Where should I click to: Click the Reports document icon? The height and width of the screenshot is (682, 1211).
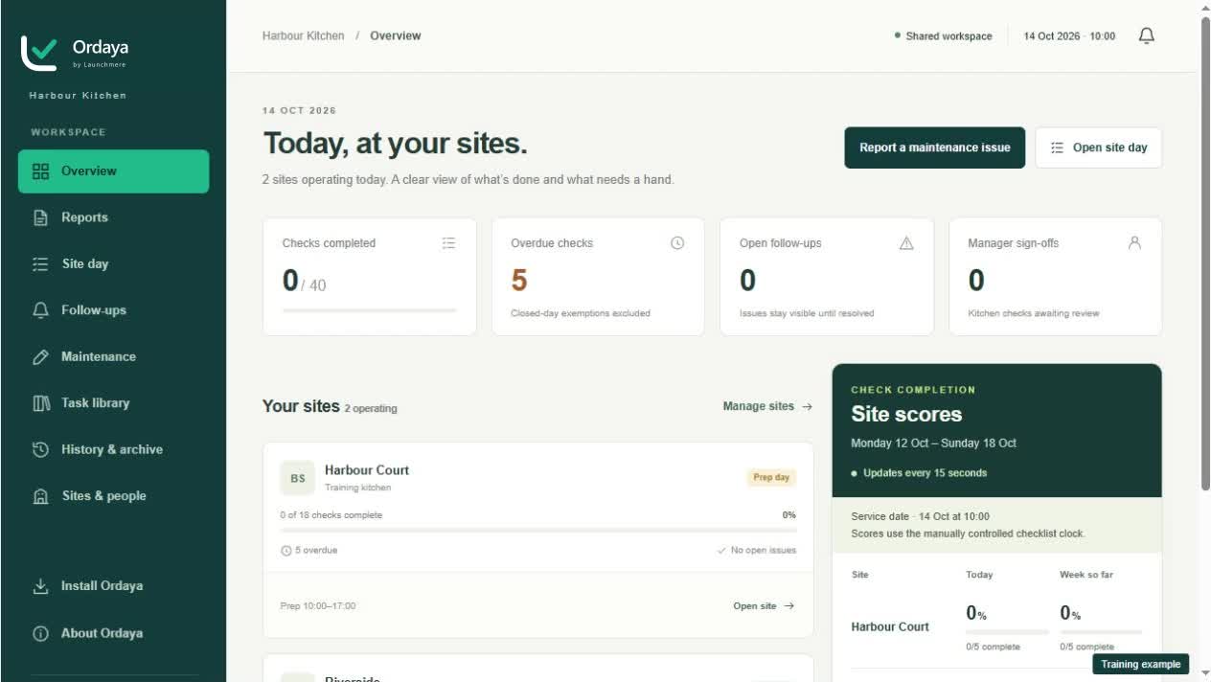[x=40, y=217]
